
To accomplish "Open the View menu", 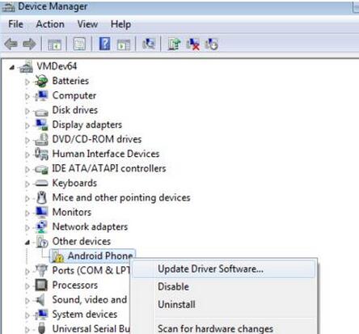I will coord(87,24).
